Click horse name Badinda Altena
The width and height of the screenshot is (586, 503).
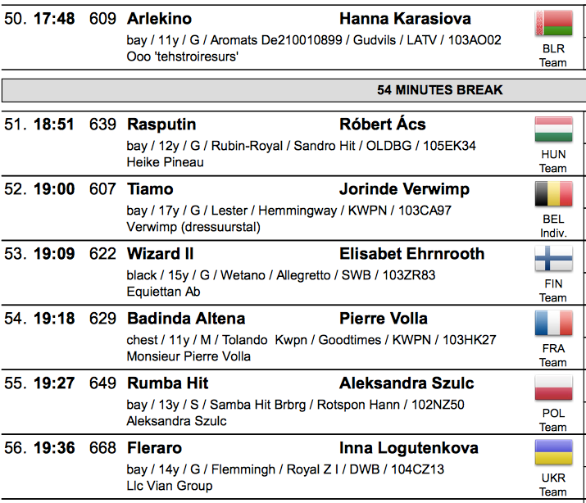186,319
